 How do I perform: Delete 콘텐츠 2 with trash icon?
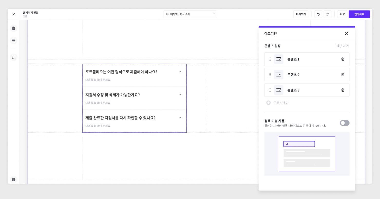point(343,75)
